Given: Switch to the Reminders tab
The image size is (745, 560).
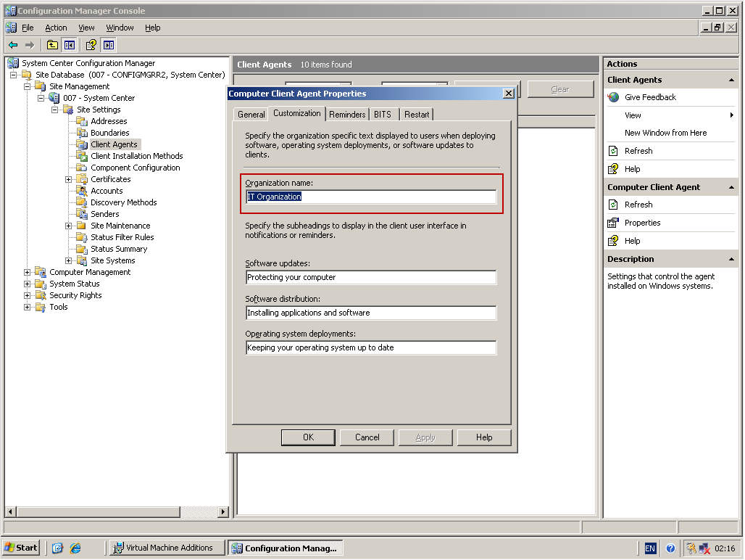Looking at the screenshot, I should pyautogui.click(x=347, y=115).
